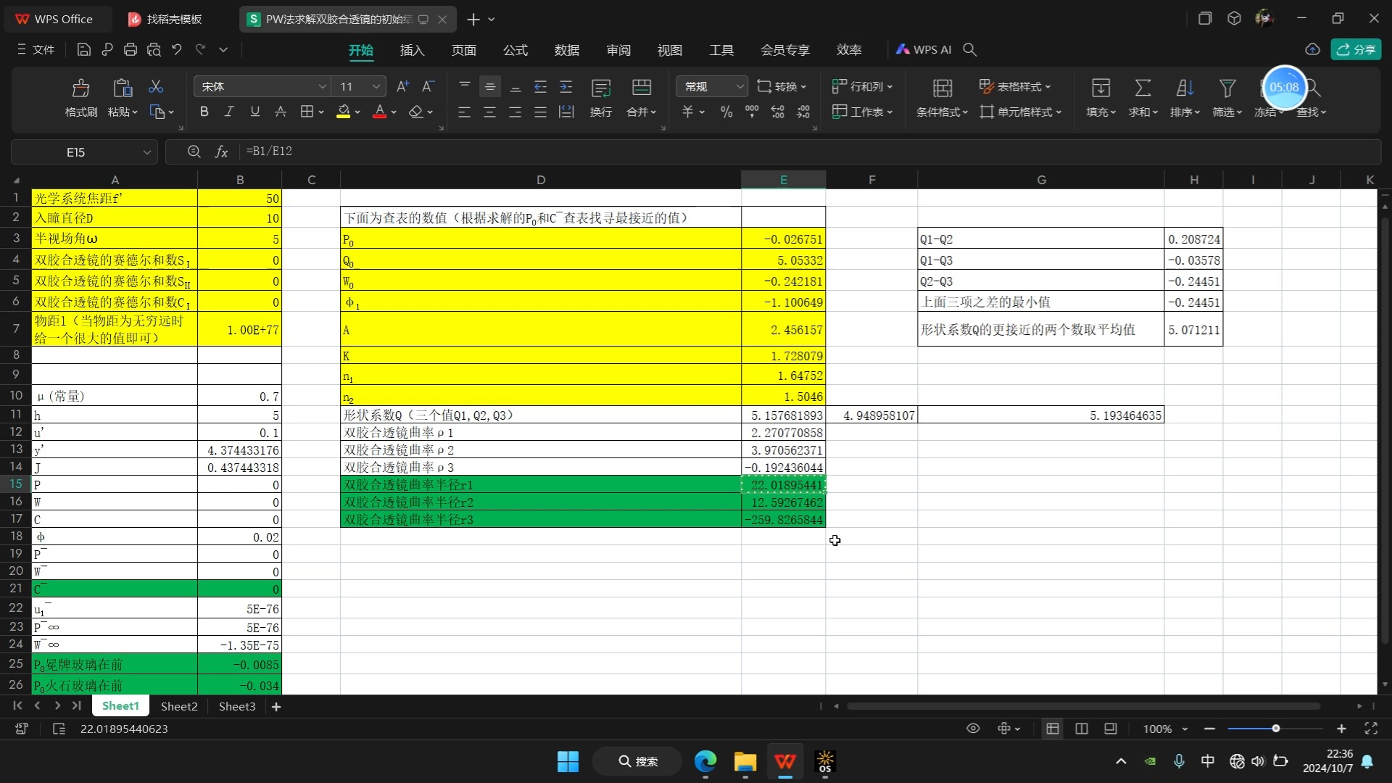Open WPS AI button

pyautogui.click(x=924, y=50)
